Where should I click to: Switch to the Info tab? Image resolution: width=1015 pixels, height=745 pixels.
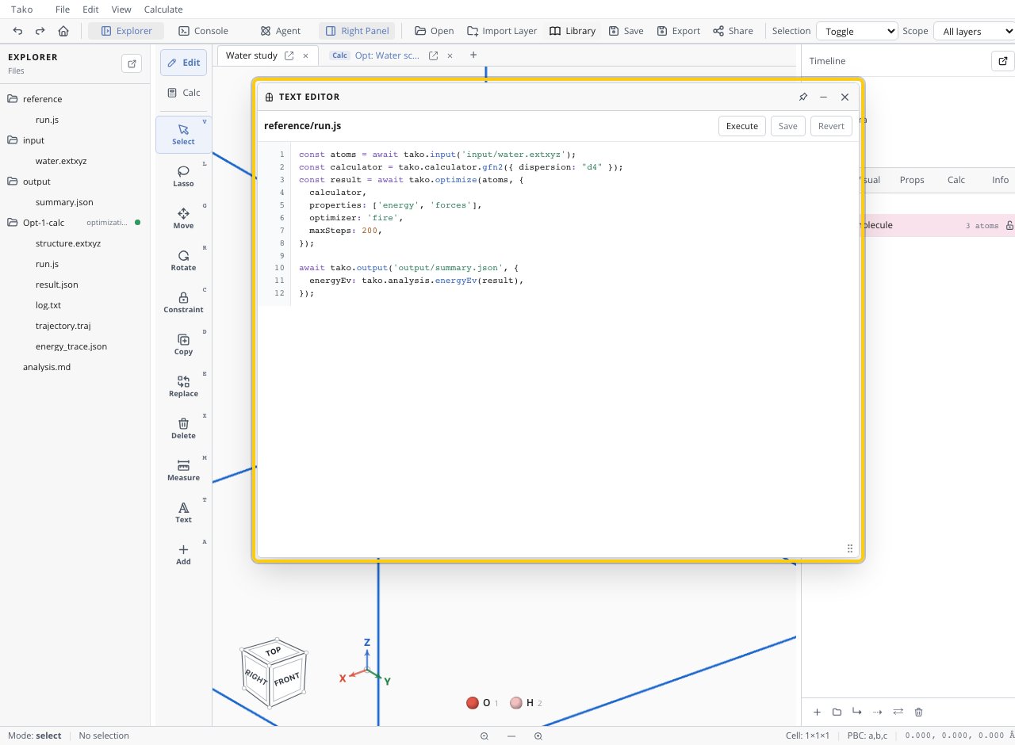pos(1000,180)
